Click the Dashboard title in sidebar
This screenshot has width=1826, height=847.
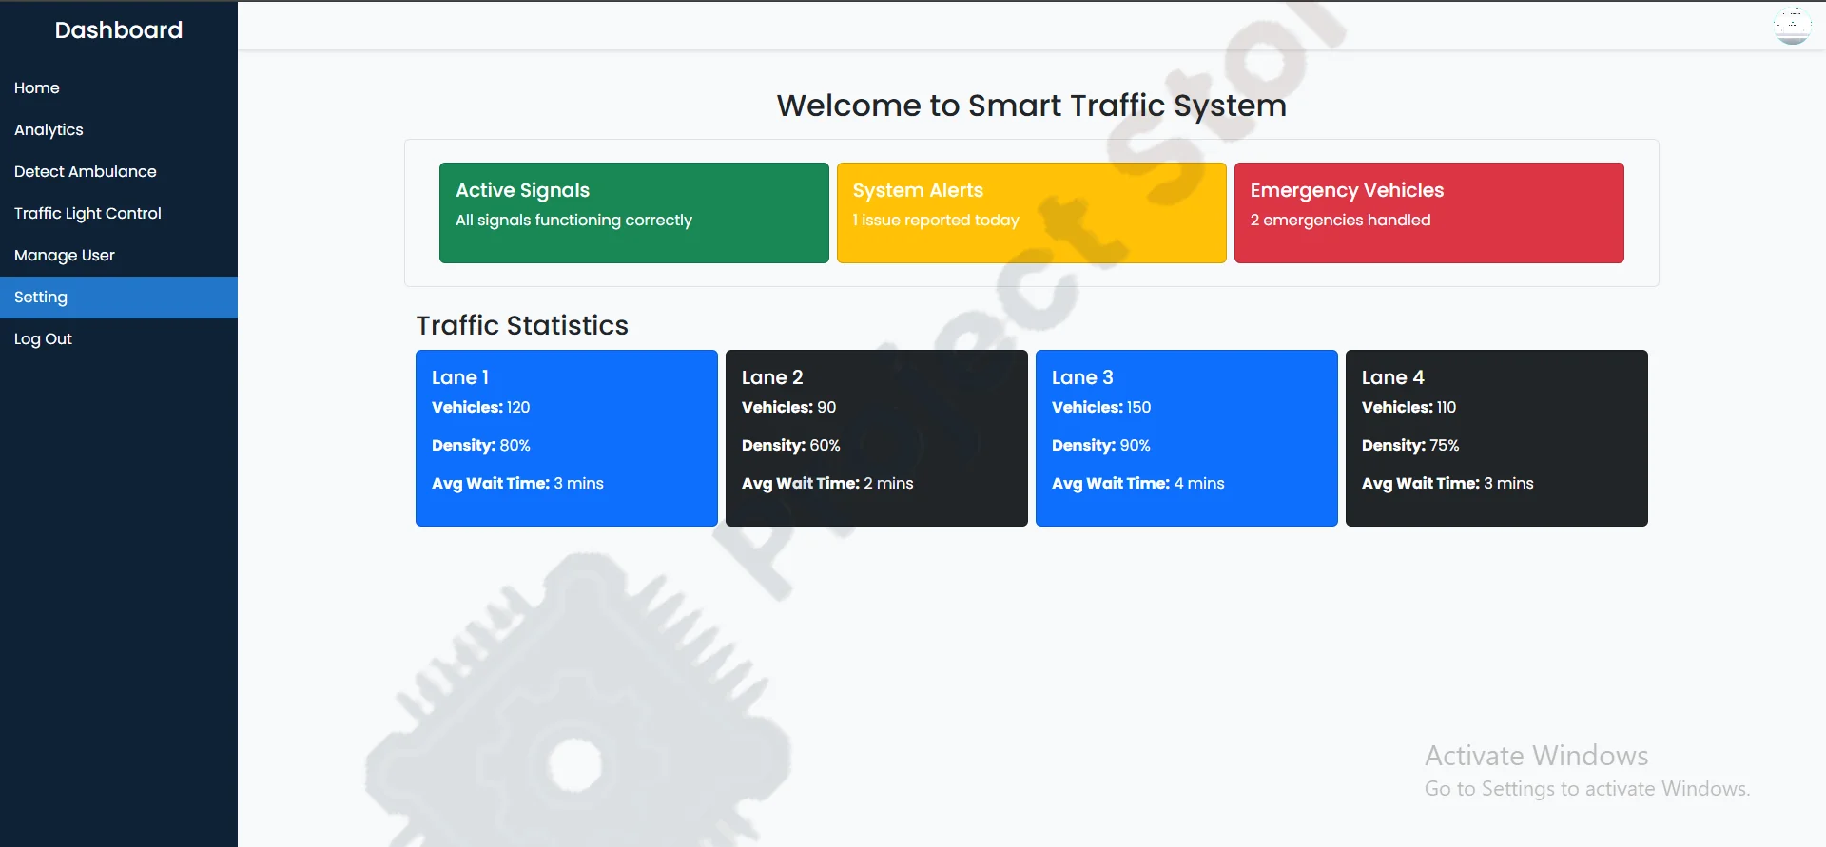tap(118, 30)
